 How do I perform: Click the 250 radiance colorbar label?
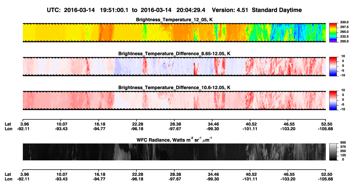click(343, 151)
